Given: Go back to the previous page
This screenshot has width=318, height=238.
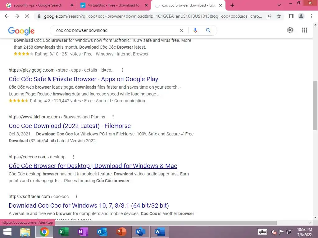Looking at the screenshot, I should click(x=7, y=16).
